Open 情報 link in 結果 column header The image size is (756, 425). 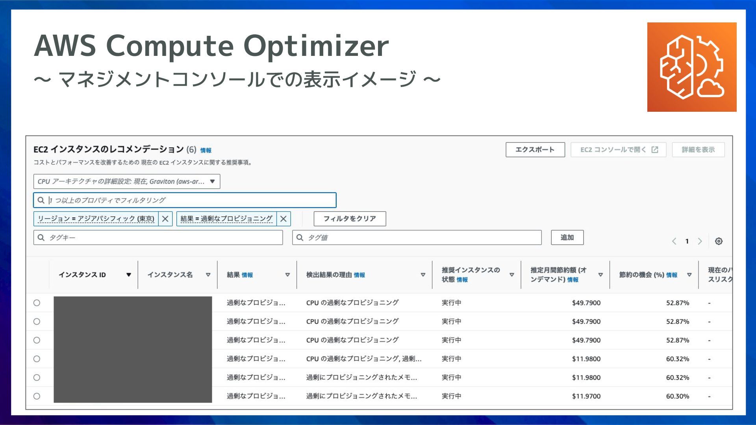[x=247, y=275]
